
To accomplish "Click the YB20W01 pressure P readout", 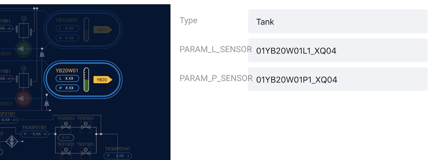I will [67, 88].
